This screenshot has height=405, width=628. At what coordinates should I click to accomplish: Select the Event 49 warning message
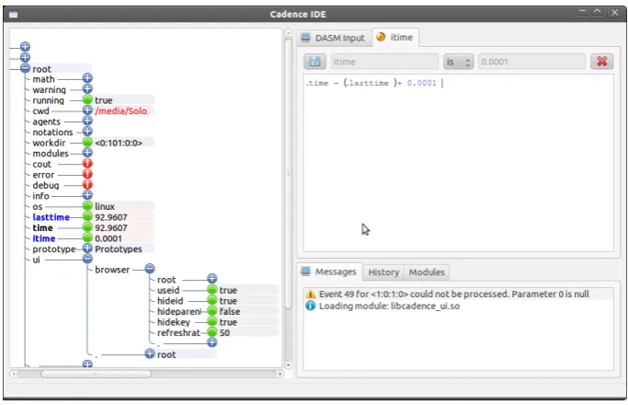point(458,294)
